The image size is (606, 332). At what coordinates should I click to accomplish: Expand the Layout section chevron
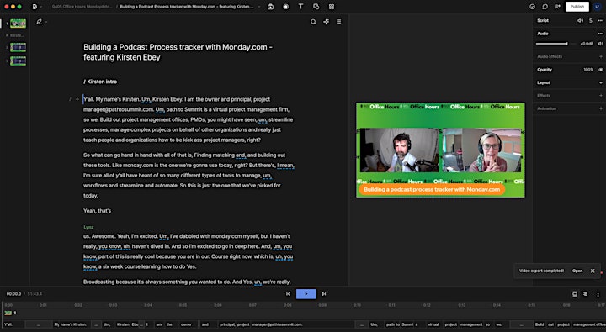(x=601, y=82)
